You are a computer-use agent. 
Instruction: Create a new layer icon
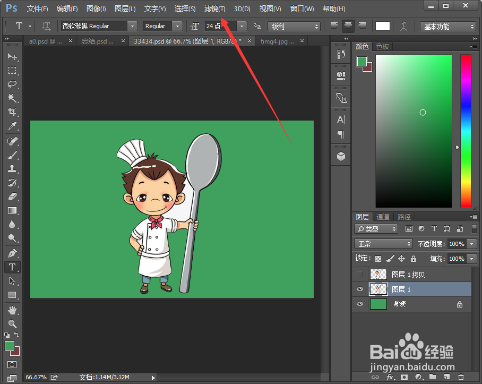coord(447,377)
